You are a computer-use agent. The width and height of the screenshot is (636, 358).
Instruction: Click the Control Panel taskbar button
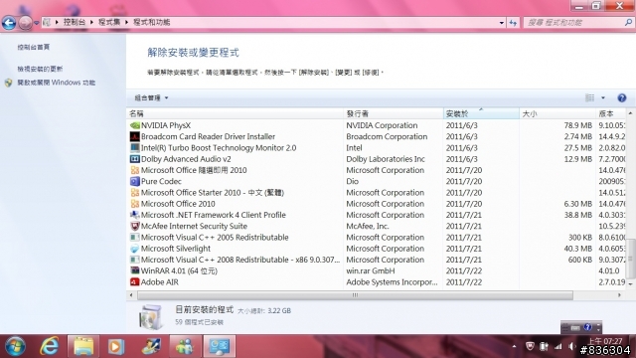(219, 346)
